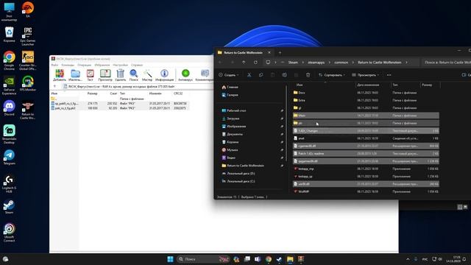Screen dimensions: 471x265
Task: Select the pak file sized 100 830 in WinRAR
Action: coord(120,108)
